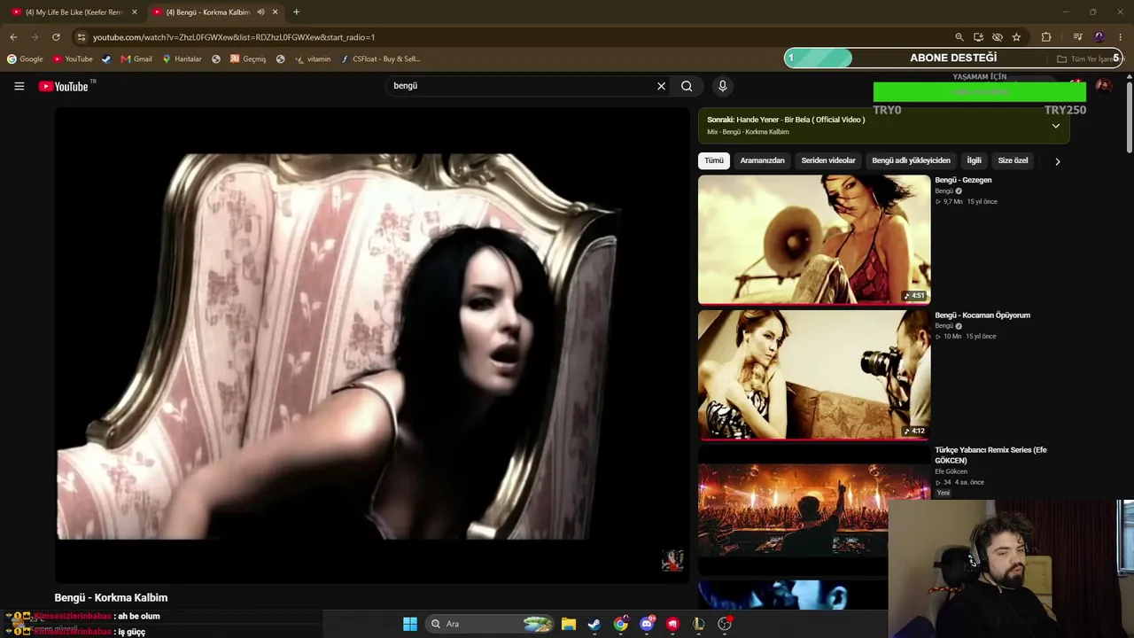Open the Gmail bookmark
1134x638 pixels.
pyautogui.click(x=136, y=59)
